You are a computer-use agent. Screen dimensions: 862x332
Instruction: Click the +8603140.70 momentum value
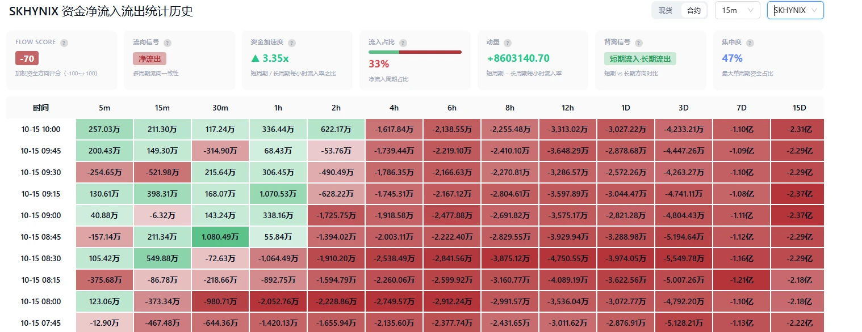pos(518,58)
